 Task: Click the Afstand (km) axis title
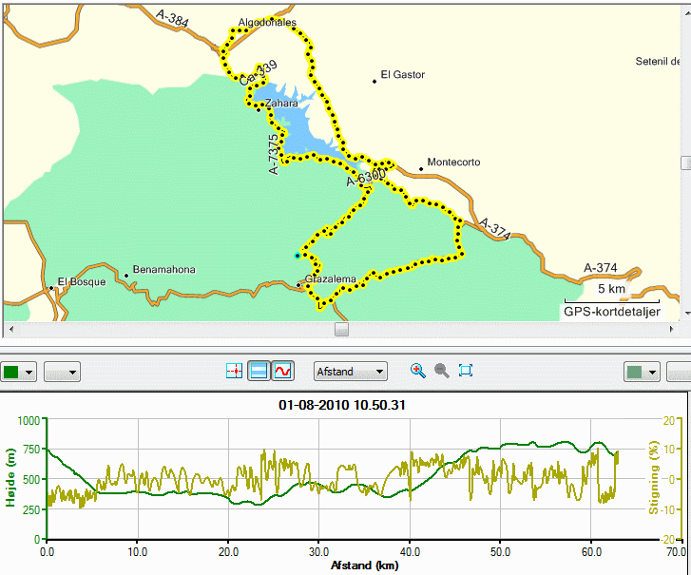click(x=364, y=565)
